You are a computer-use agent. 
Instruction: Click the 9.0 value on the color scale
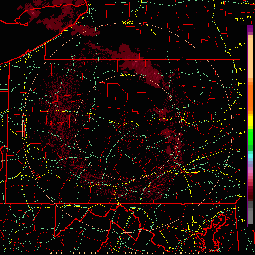(x=242, y=44)
